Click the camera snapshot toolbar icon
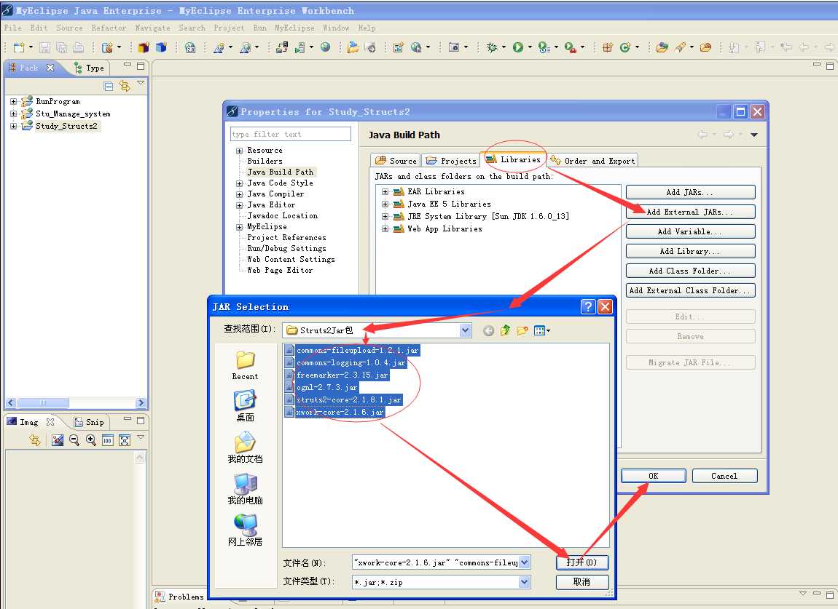The width and height of the screenshot is (838, 609). click(454, 47)
